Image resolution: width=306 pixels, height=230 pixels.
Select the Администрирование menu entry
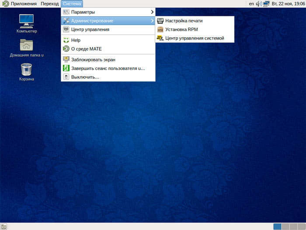(x=108, y=21)
